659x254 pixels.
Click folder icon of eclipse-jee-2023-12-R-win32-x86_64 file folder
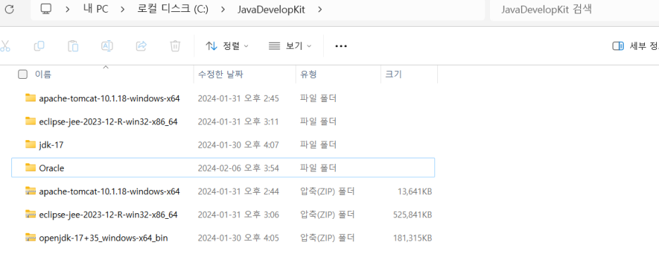[30, 121]
